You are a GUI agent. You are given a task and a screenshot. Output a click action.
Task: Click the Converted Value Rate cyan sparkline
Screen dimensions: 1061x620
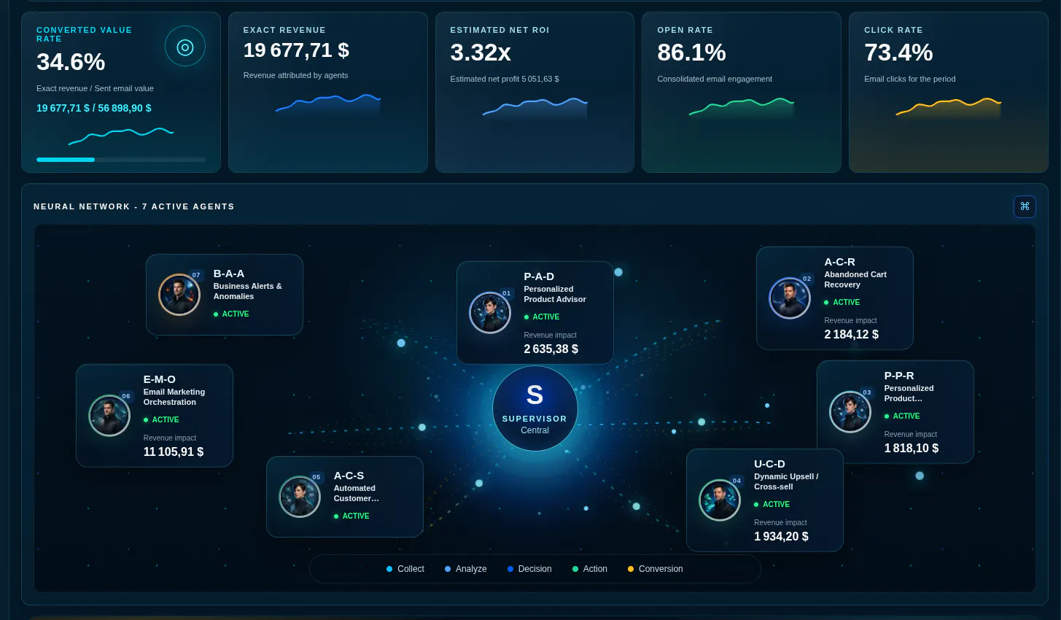121,136
